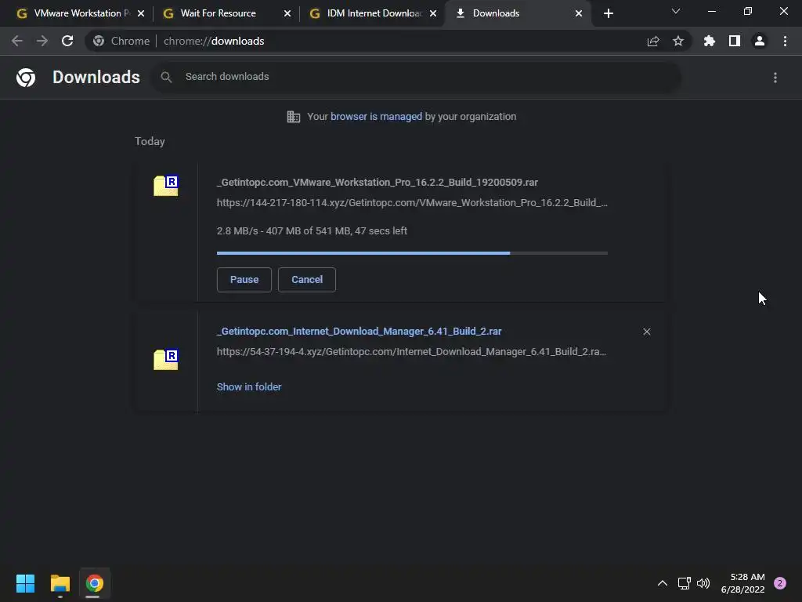Image resolution: width=802 pixels, height=602 pixels.
Task: Close the VMware Workstation tab
Action: tap(141, 13)
